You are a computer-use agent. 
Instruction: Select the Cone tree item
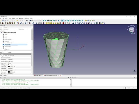[6, 38]
